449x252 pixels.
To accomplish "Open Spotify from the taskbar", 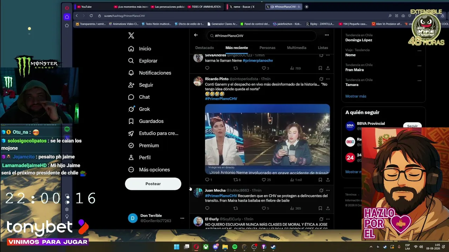I will pos(235,247).
